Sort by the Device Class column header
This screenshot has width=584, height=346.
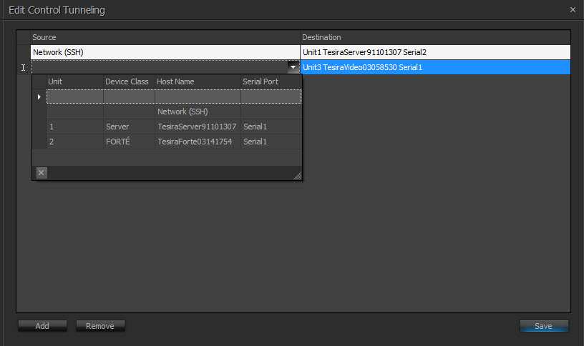tap(127, 81)
